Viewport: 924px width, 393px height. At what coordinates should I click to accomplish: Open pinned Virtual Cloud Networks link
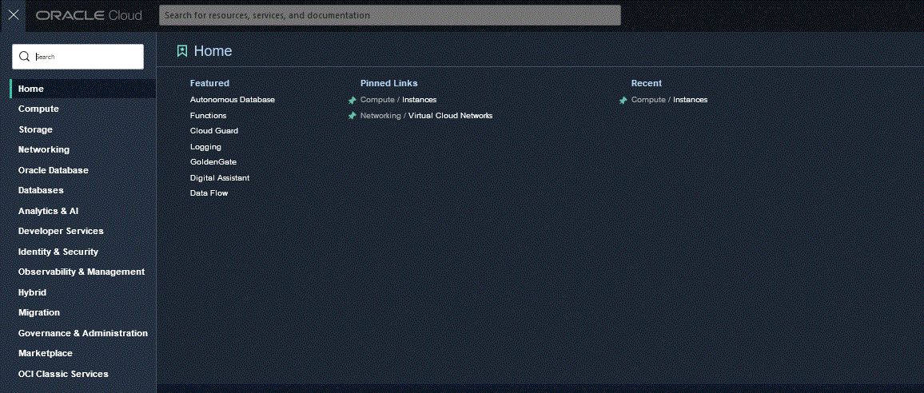[450, 116]
